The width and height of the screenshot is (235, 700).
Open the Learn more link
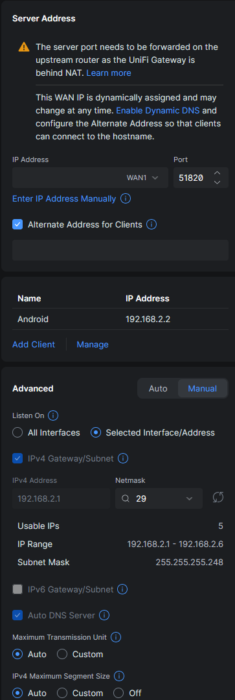tap(109, 73)
